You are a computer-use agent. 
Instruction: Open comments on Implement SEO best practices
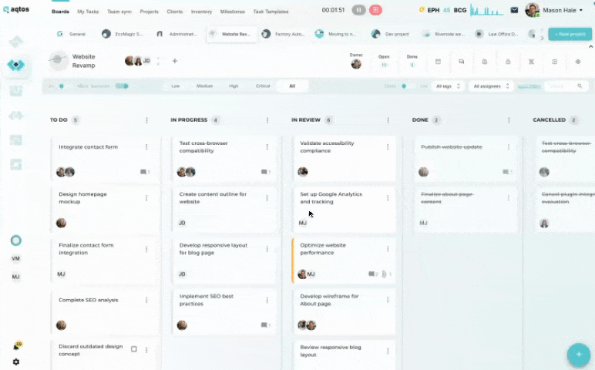(266, 325)
